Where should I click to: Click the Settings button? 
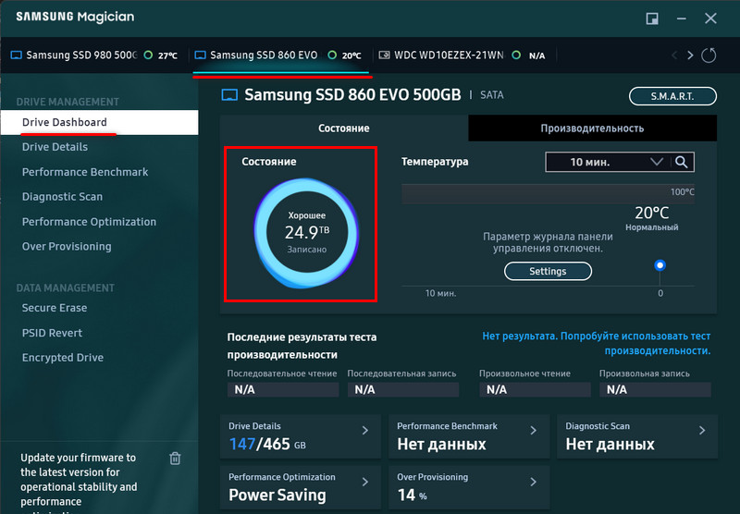(548, 271)
